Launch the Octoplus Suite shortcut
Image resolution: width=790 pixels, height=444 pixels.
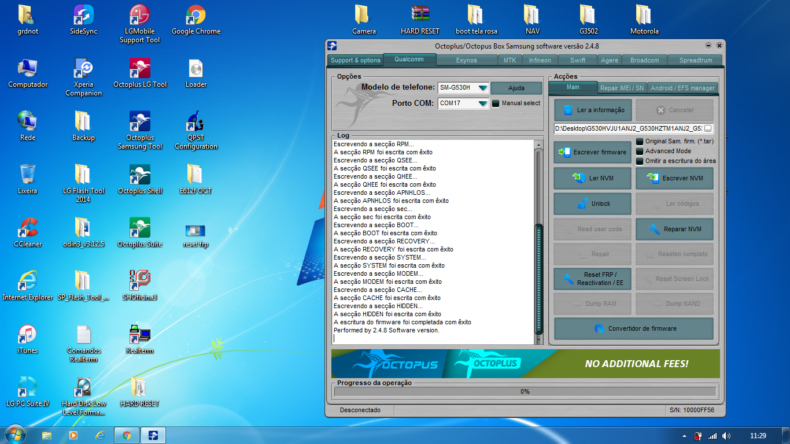[139, 233]
